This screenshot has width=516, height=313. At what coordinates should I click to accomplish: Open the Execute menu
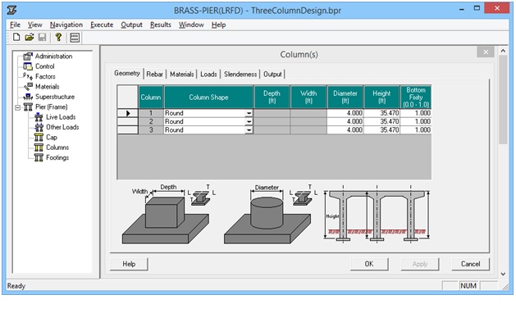tap(102, 25)
